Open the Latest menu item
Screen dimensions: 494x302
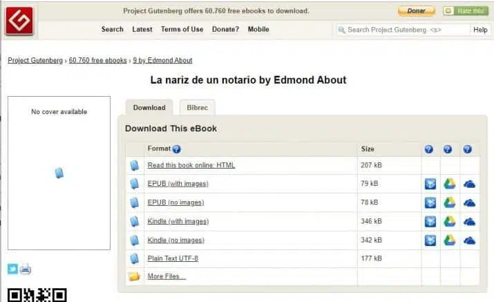tap(142, 29)
